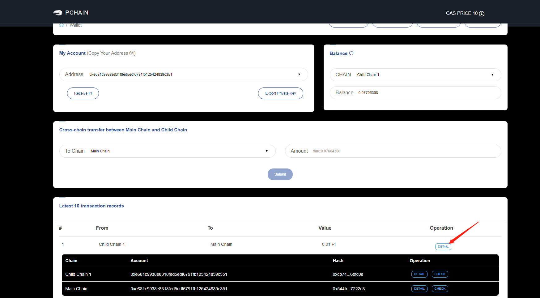Click the Receive PI button
This screenshot has height=298, width=540.
click(x=83, y=93)
